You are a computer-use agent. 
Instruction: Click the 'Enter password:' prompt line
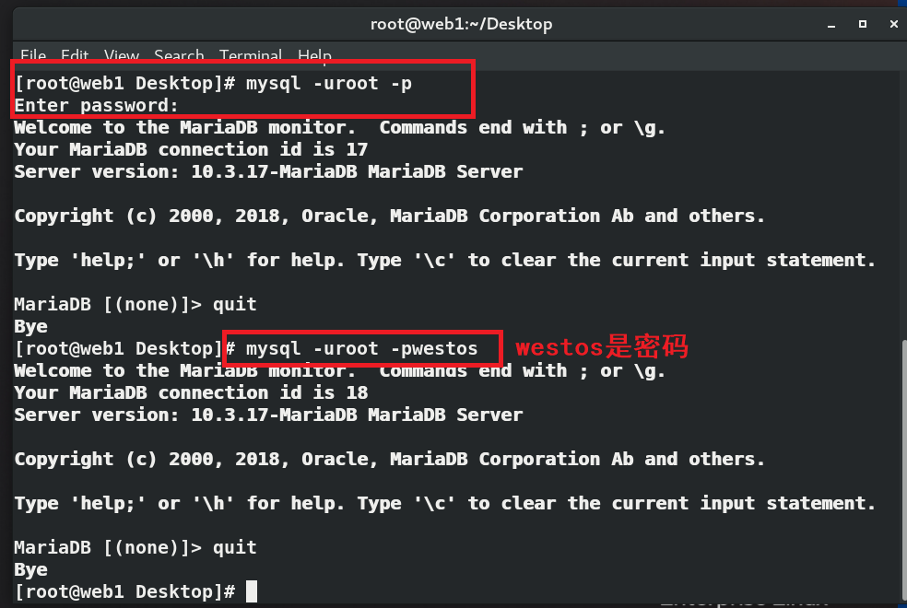(x=96, y=106)
